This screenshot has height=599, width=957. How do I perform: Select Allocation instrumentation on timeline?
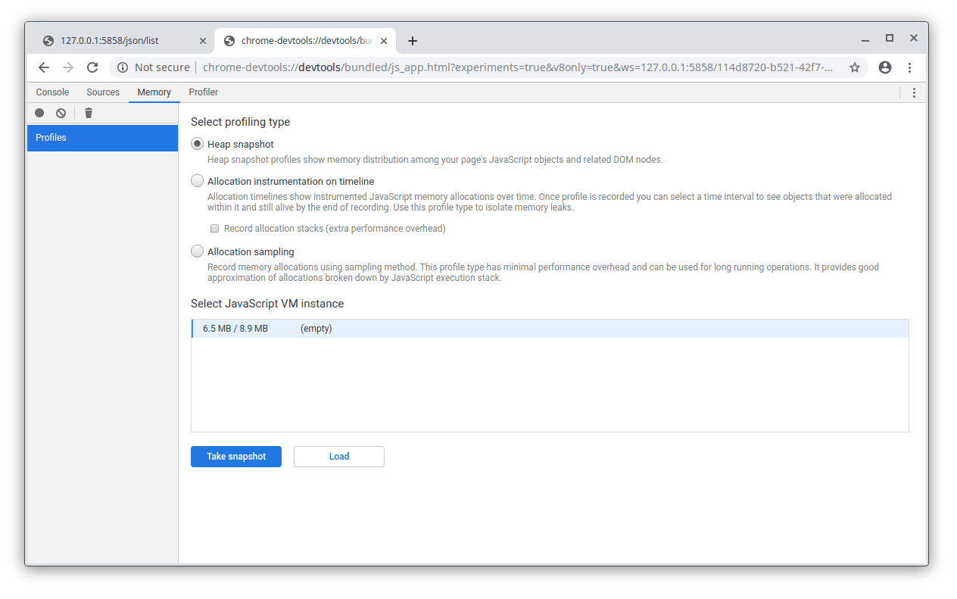(x=198, y=181)
